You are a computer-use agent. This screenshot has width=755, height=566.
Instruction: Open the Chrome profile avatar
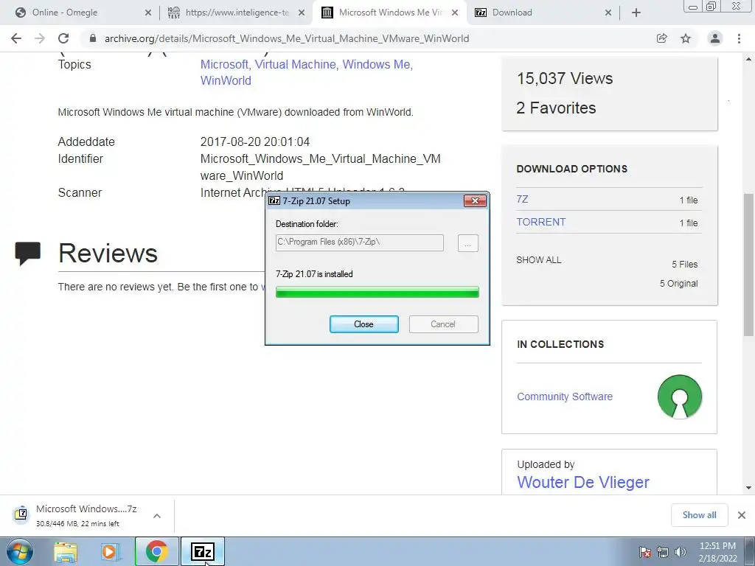tap(715, 38)
